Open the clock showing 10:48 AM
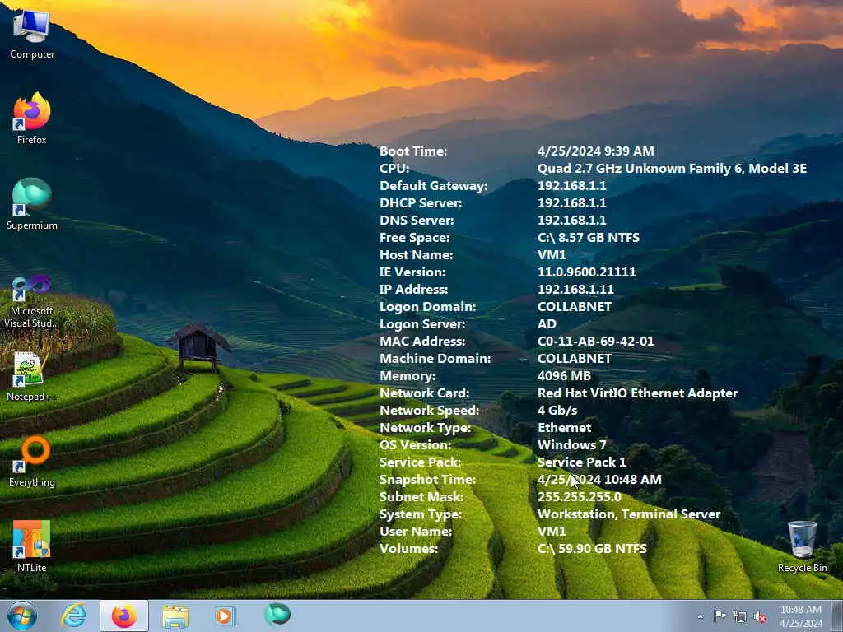 801,616
